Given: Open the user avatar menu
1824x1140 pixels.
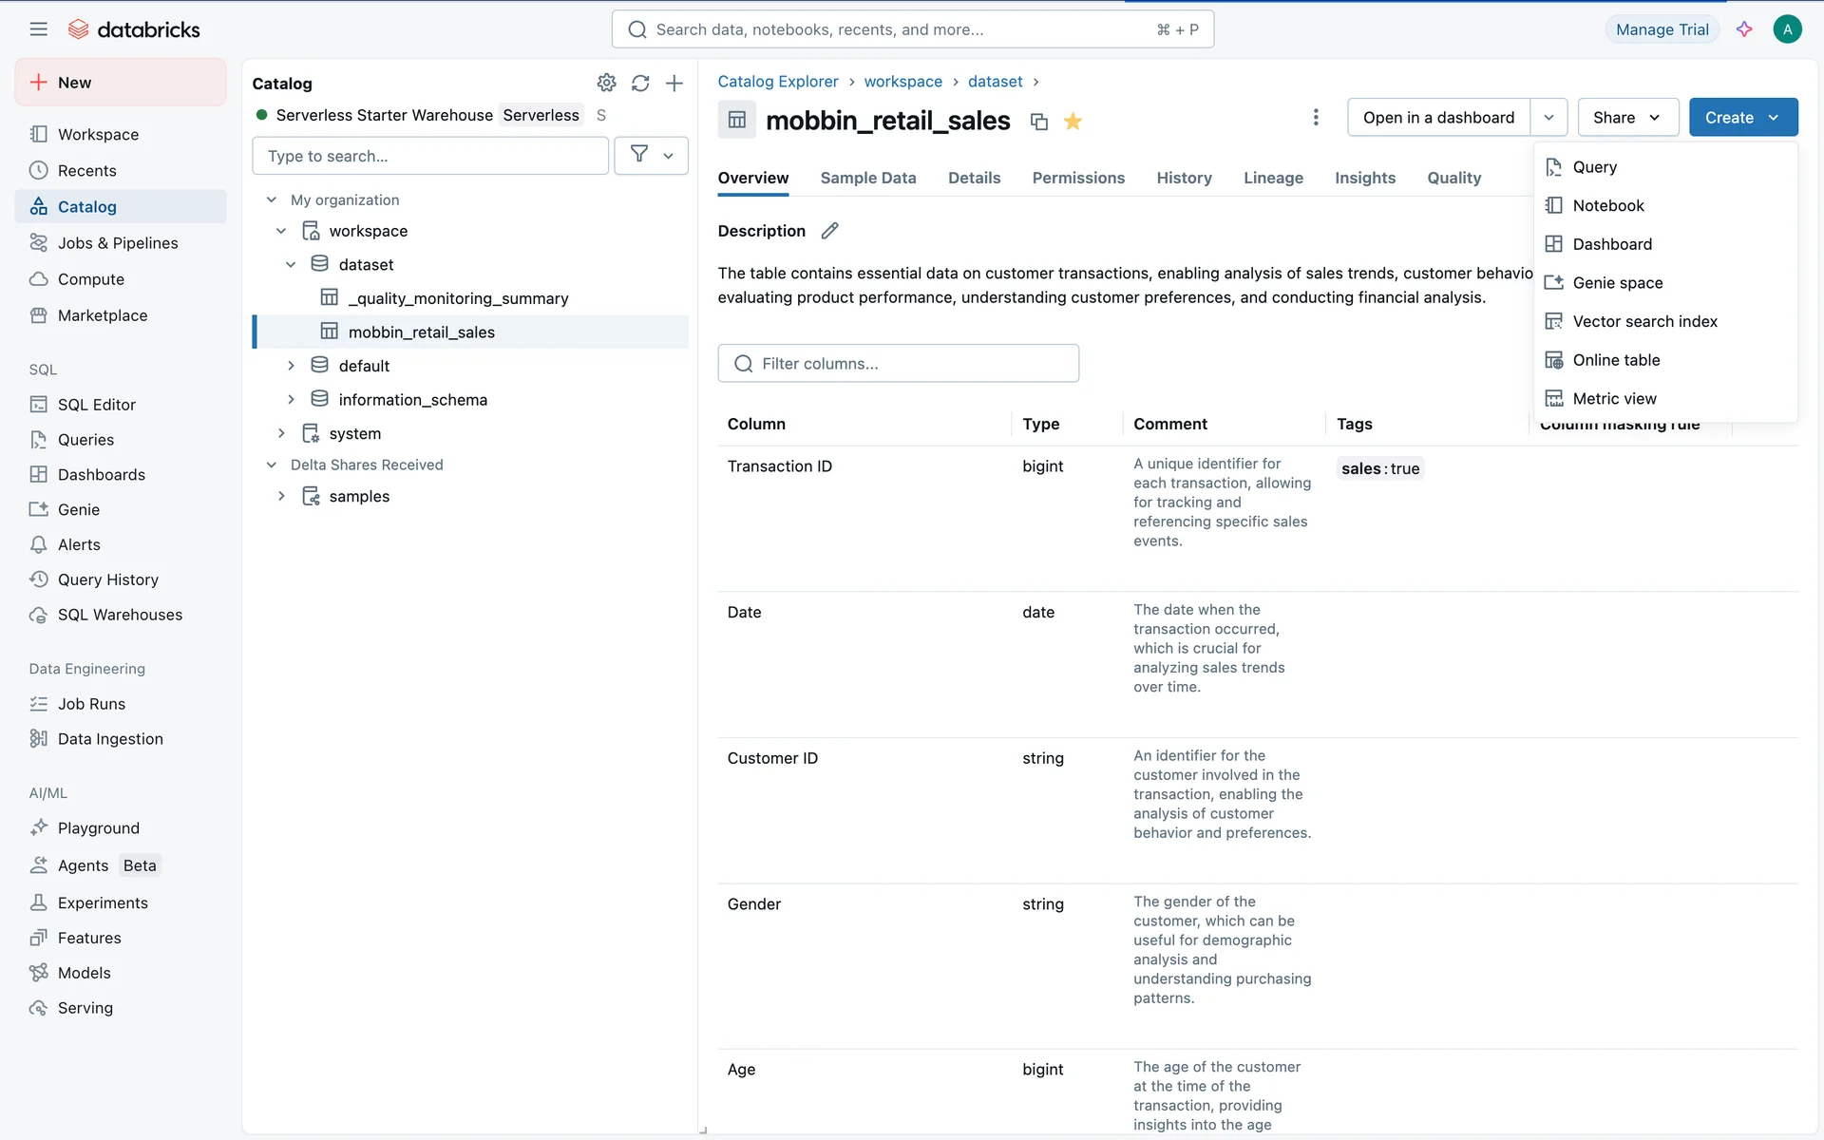Looking at the screenshot, I should tap(1787, 29).
